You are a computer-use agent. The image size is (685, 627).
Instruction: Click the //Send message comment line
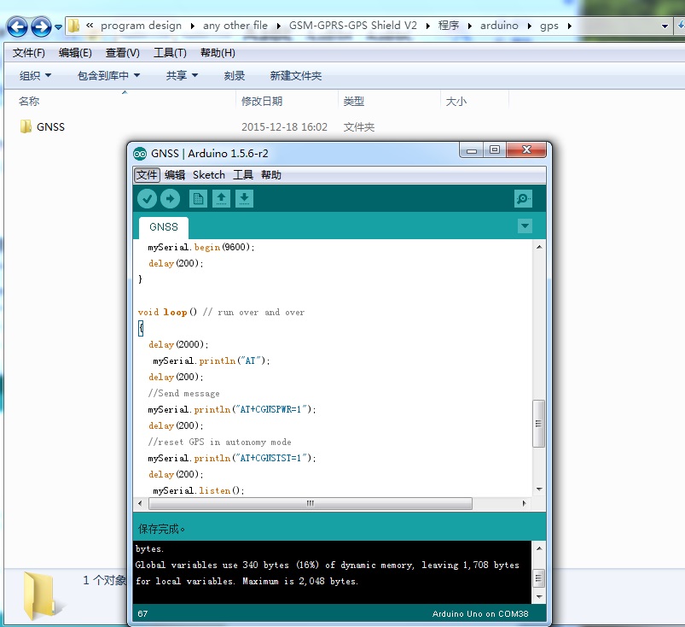[184, 393]
